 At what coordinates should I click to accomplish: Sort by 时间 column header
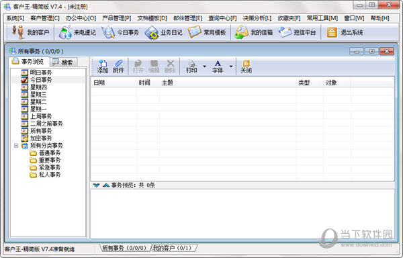(x=148, y=83)
